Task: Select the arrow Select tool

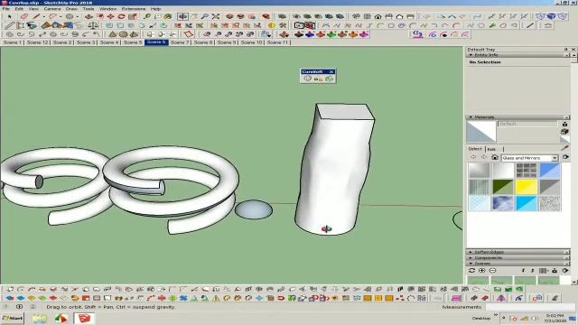Action: click(9, 16)
